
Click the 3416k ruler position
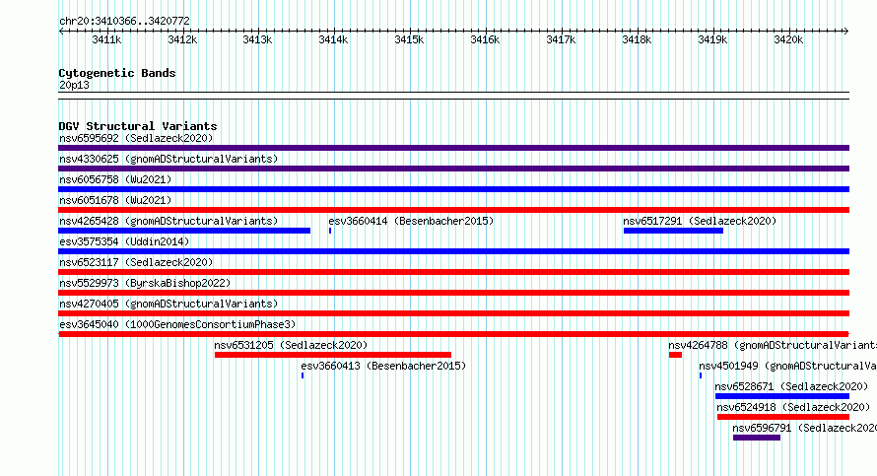(485, 39)
